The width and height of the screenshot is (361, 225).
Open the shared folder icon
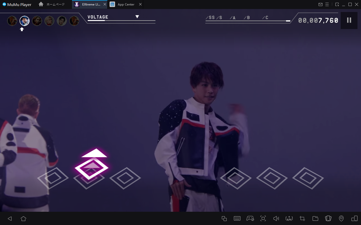(x=315, y=218)
